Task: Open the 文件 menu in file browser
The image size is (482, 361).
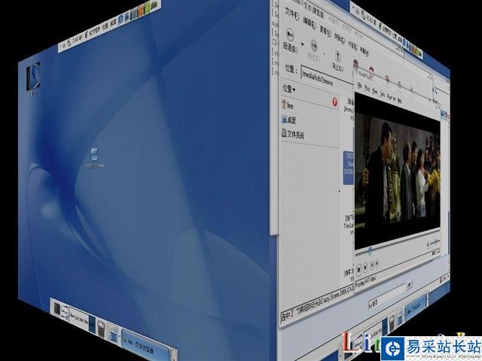Action: click(x=291, y=14)
